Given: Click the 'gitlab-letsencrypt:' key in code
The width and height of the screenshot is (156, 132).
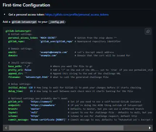Looking at the screenshot, I should pos(18,31).
